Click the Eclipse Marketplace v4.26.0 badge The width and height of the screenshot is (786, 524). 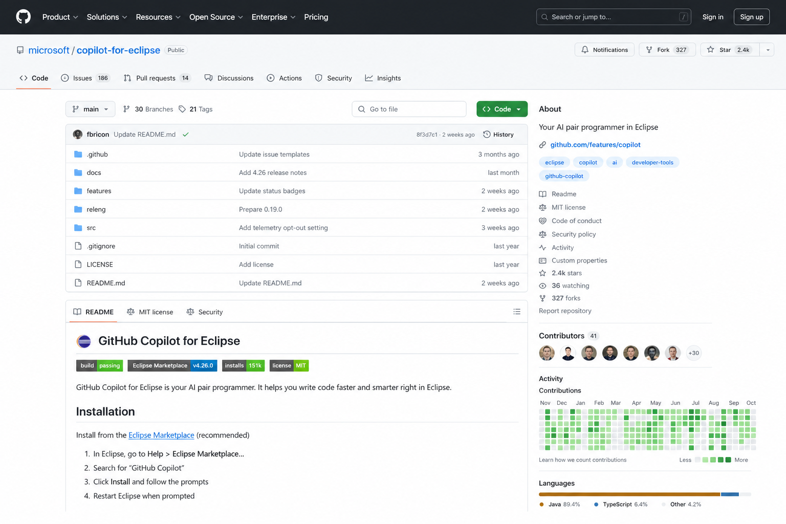[172, 365]
